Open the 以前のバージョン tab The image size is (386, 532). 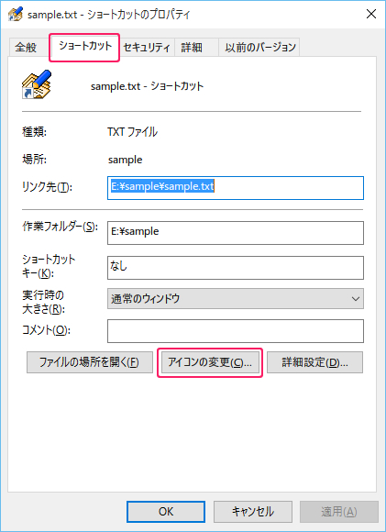click(259, 47)
